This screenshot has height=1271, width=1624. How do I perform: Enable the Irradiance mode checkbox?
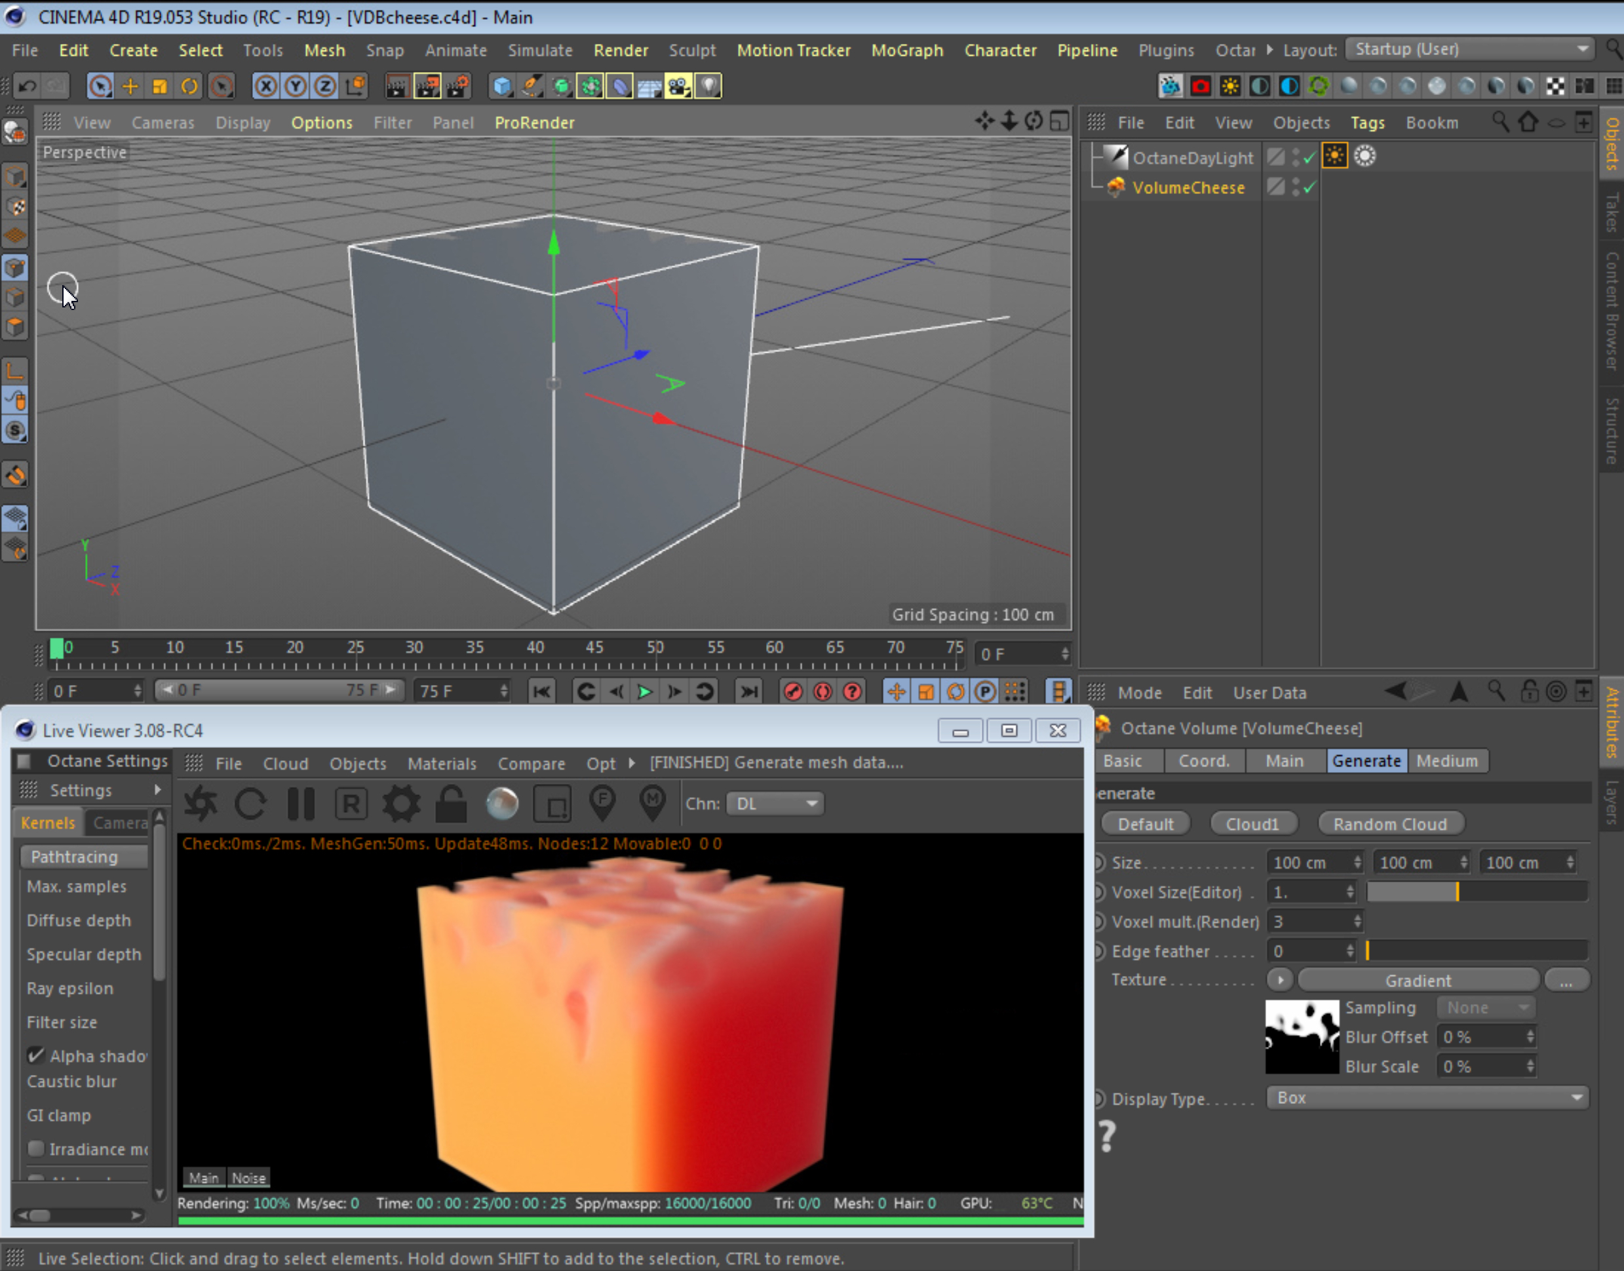click(x=35, y=1148)
